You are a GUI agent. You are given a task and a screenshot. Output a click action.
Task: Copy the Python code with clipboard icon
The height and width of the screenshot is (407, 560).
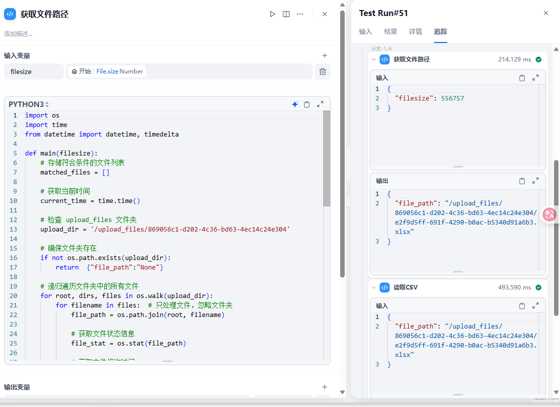[307, 104]
